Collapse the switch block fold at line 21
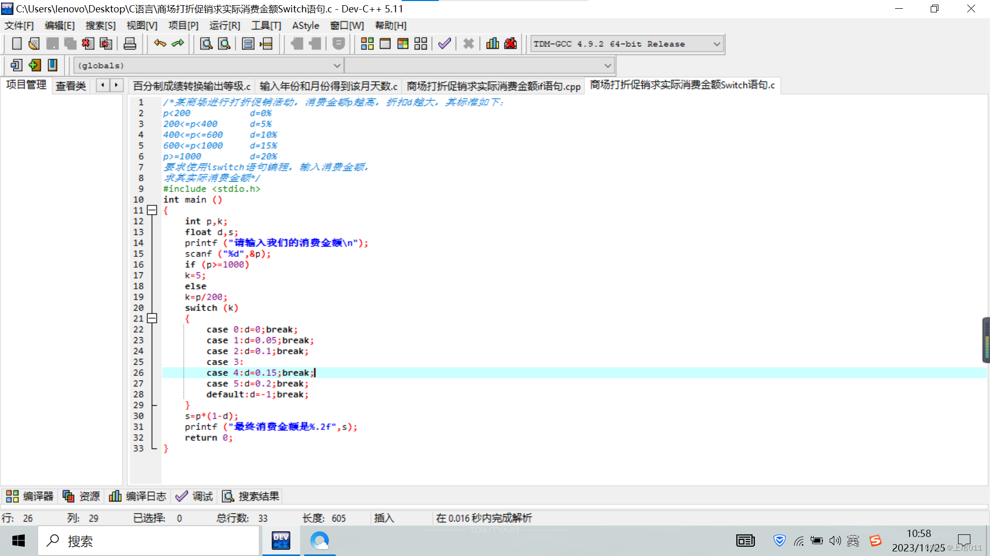This screenshot has height=556, width=990. coord(152,318)
